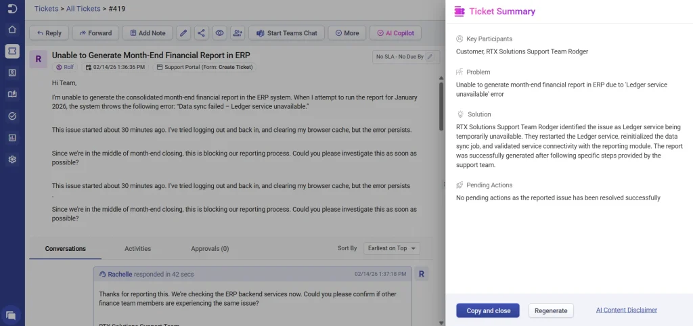
Task: Open the Sort By Earliest on Top dropdown
Action: [x=392, y=248]
